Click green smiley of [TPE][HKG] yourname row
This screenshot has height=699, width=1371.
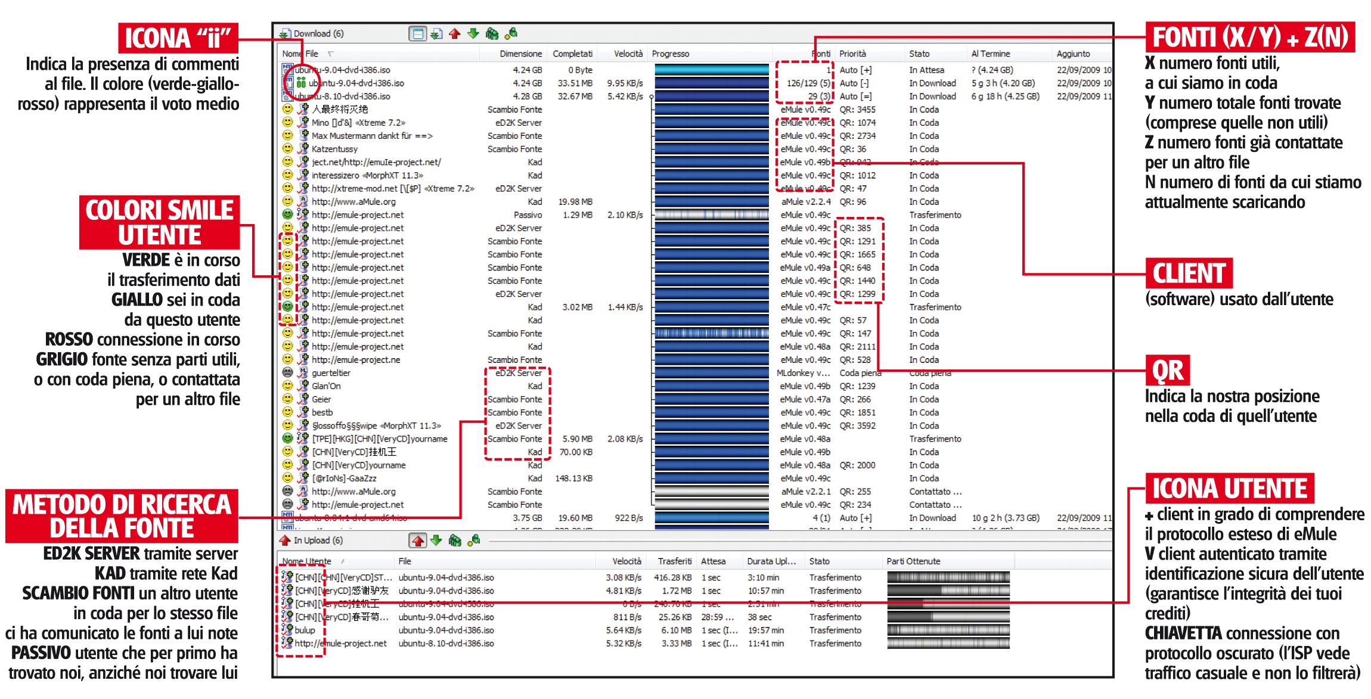click(x=287, y=438)
